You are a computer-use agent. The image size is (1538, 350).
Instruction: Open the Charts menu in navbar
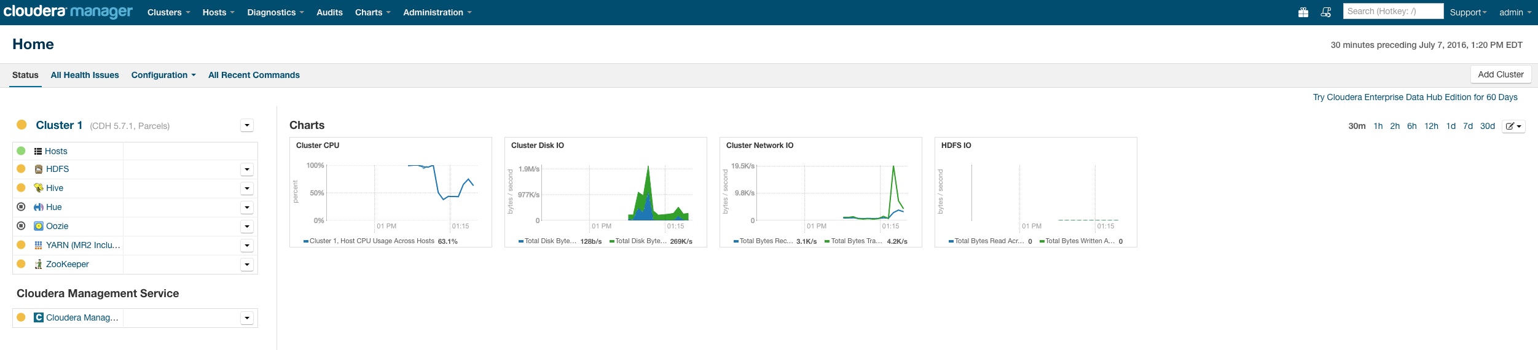(x=373, y=12)
